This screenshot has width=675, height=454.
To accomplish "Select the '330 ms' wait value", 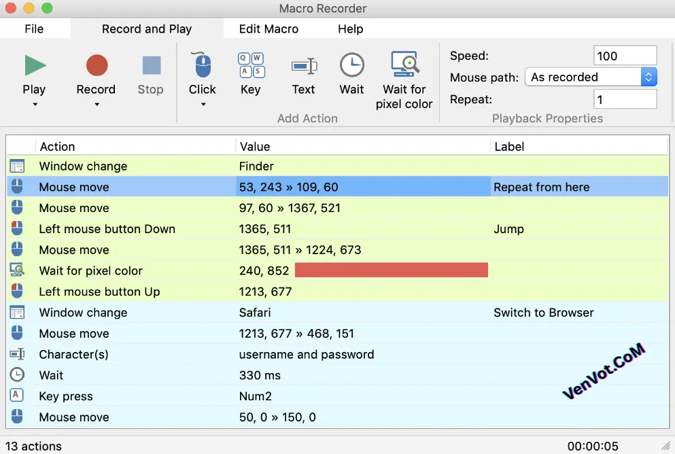I will pyautogui.click(x=260, y=375).
